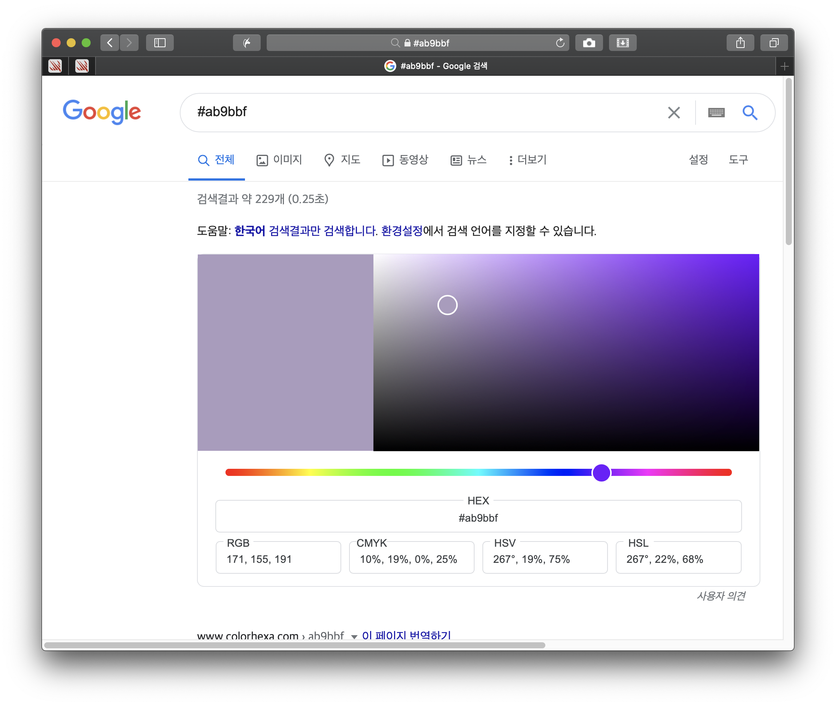Click the 이 페이지 번역하기 link
Viewport: 836px width, 706px height.
(x=406, y=636)
